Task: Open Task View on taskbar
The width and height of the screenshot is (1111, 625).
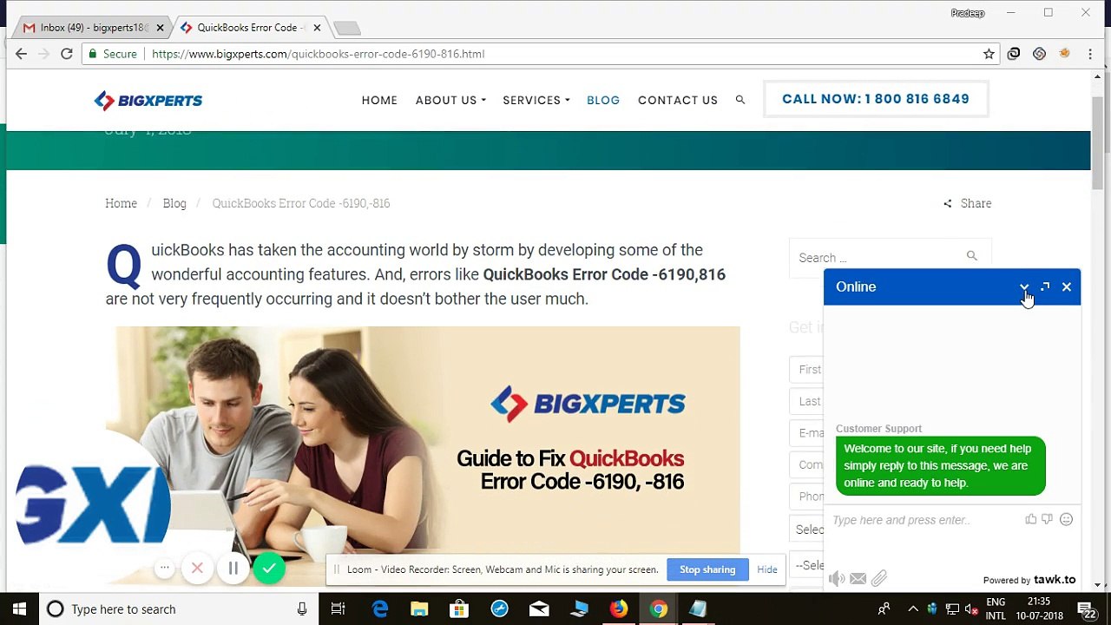Action: coord(338,609)
